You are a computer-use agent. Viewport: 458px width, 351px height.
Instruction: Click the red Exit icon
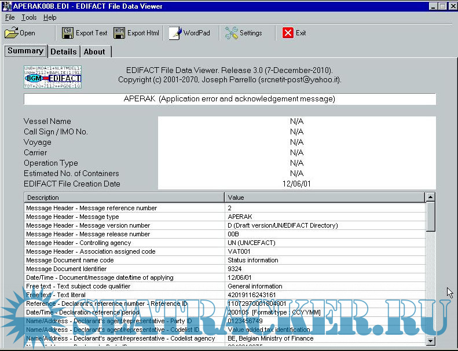click(x=288, y=33)
